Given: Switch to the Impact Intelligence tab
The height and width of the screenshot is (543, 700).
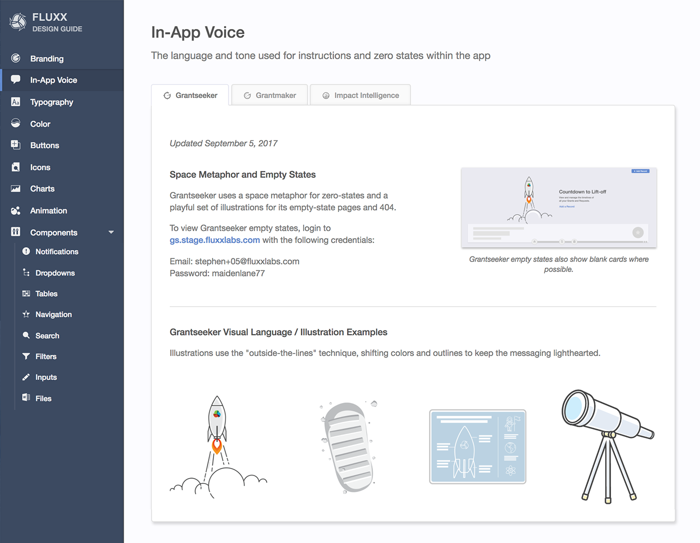Looking at the screenshot, I should (360, 95).
